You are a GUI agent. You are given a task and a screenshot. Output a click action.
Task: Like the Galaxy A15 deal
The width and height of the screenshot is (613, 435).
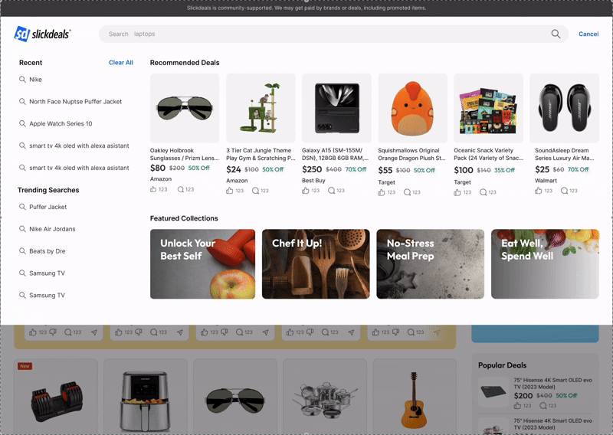click(305, 191)
